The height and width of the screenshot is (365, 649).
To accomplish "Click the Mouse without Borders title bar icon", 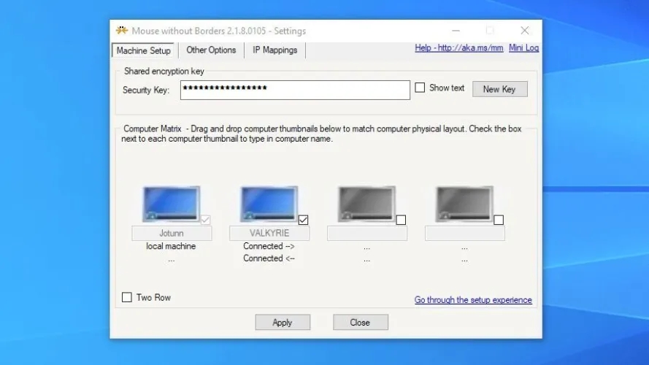I will coord(122,31).
